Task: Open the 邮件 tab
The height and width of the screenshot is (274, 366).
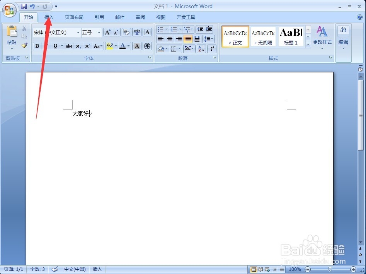Action: click(x=120, y=17)
